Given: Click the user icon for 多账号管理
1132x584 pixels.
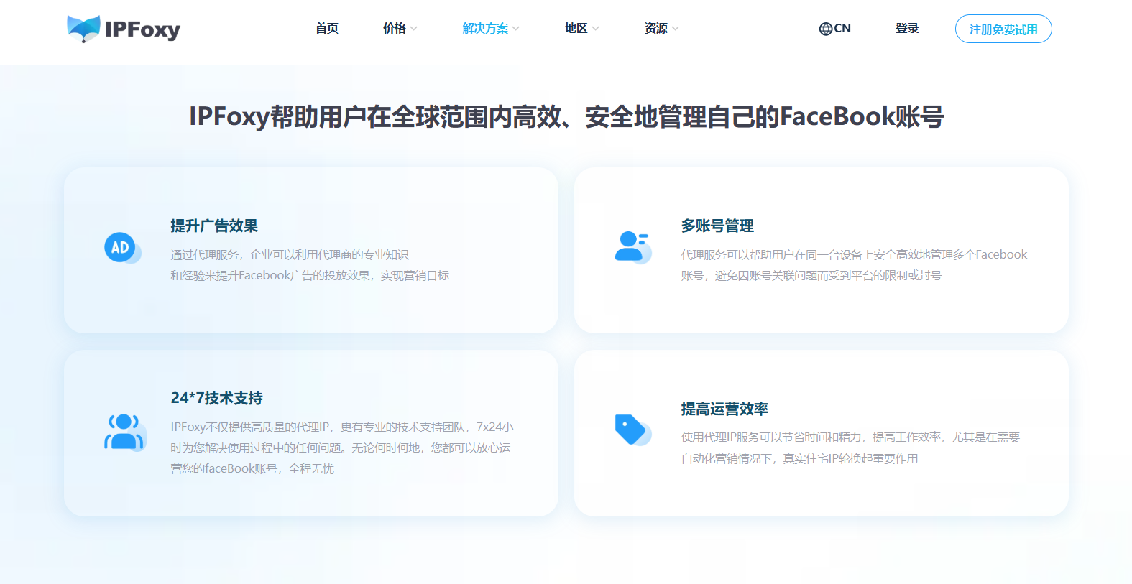Looking at the screenshot, I should pyautogui.click(x=632, y=247).
